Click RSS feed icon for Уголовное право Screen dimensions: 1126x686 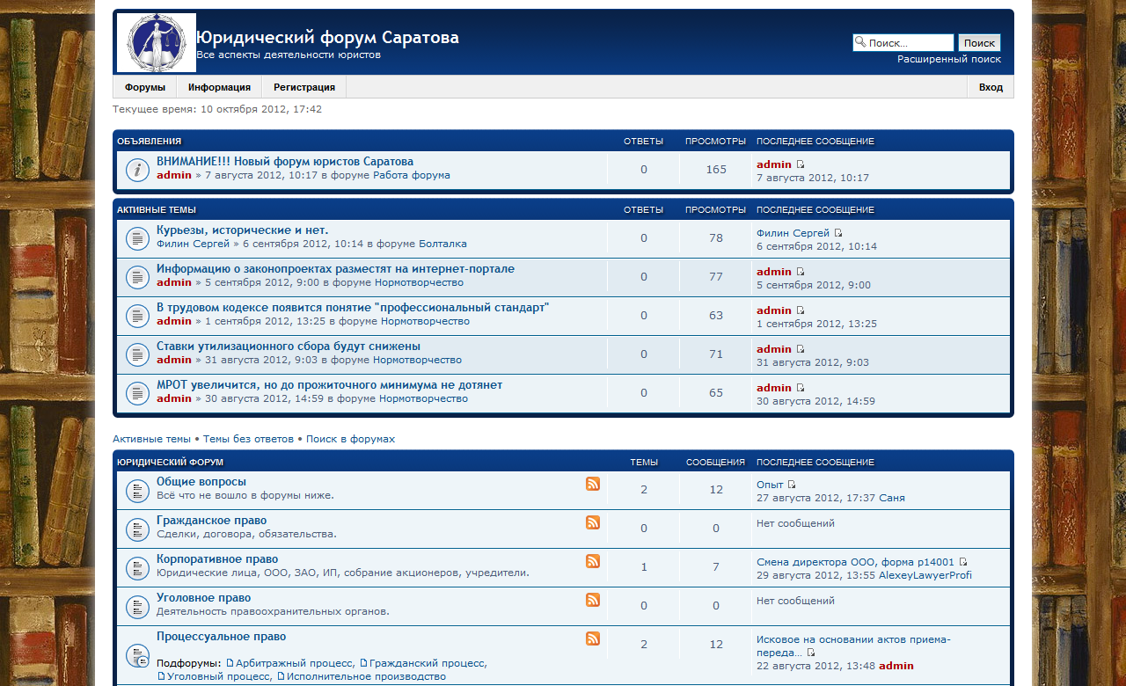(593, 600)
